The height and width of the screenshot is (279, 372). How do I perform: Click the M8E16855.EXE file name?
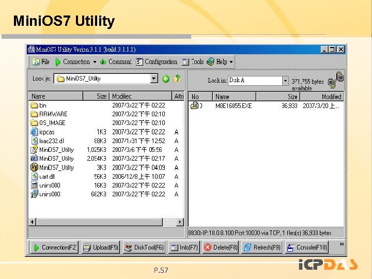[x=234, y=105]
